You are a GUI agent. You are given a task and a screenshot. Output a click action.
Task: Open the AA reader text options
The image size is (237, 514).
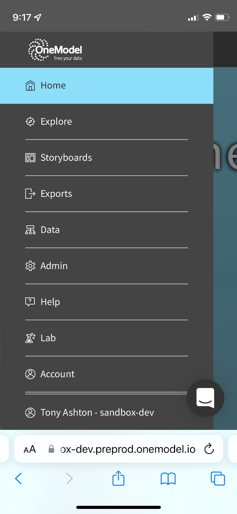pos(30,449)
